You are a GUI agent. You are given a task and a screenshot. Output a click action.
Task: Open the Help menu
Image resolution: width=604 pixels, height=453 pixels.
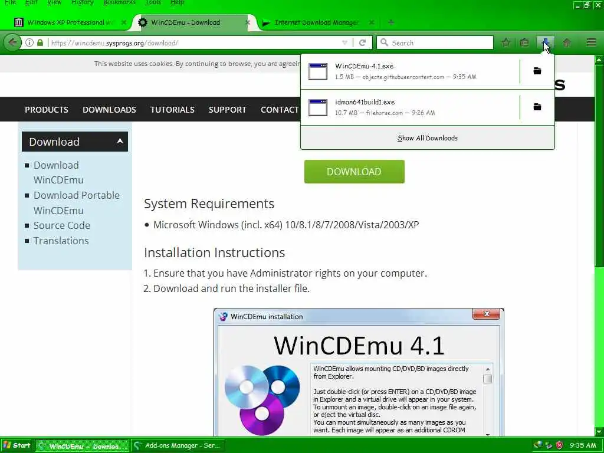pyautogui.click(x=177, y=3)
